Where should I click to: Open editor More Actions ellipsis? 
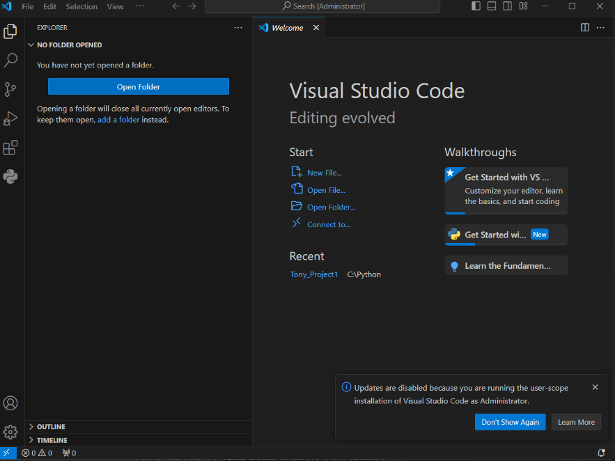click(600, 27)
